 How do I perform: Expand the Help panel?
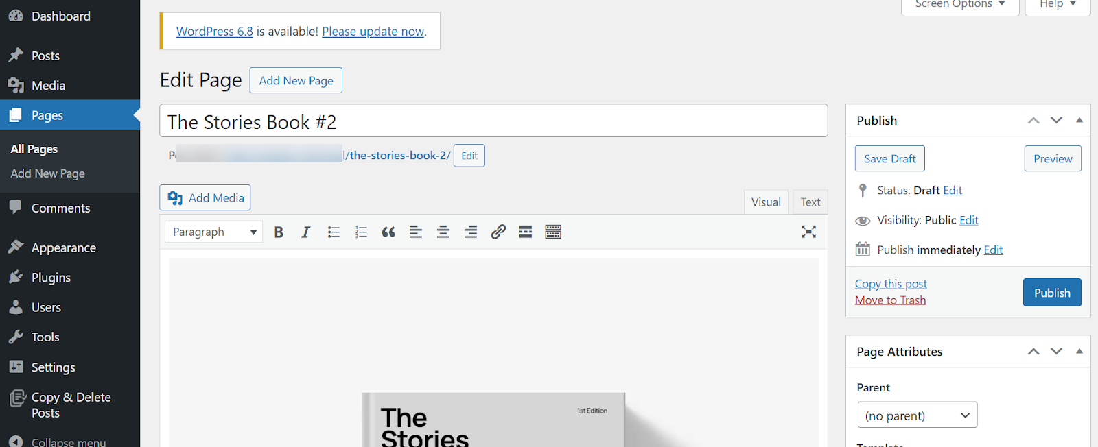pyautogui.click(x=1058, y=4)
